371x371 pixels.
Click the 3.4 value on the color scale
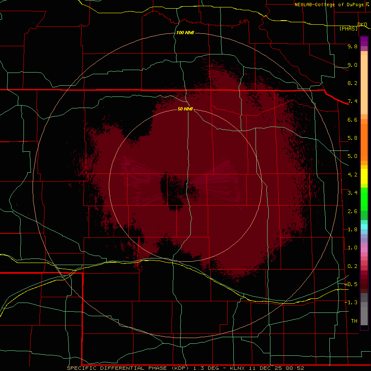click(x=352, y=193)
